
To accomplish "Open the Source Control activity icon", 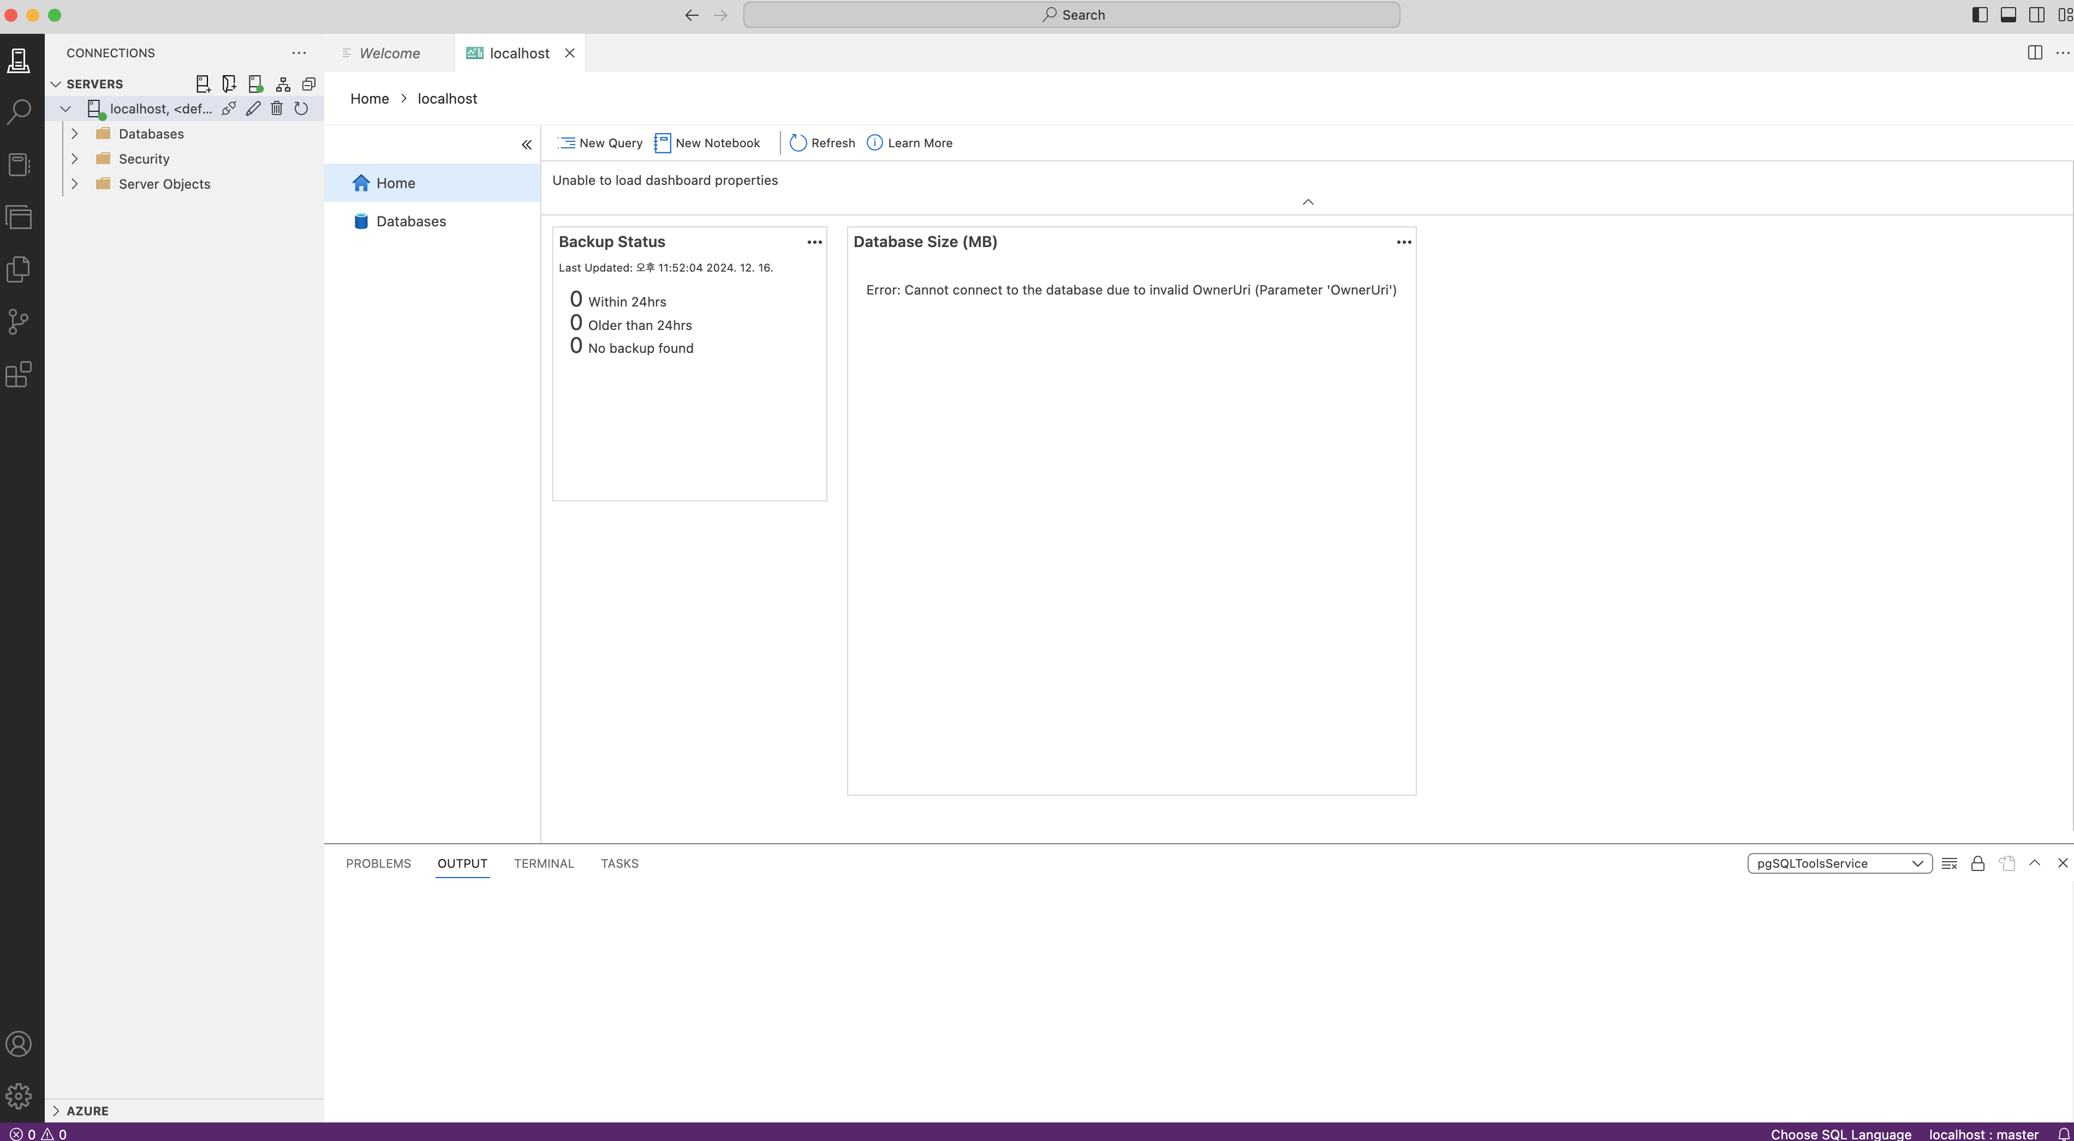I will (19, 322).
